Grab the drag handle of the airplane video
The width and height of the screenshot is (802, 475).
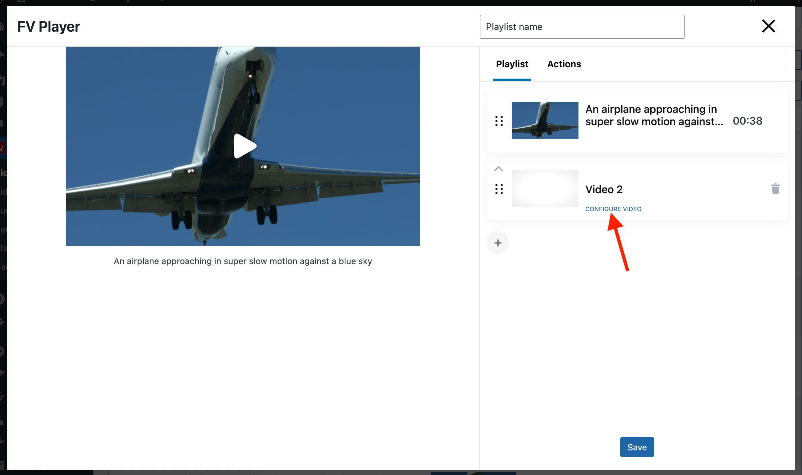(x=499, y=121)
